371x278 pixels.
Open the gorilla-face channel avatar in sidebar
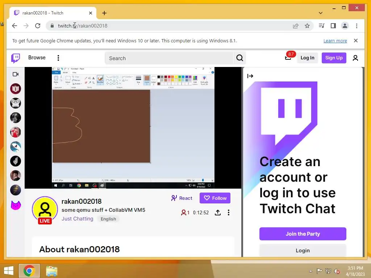click(x=16, y=103)
